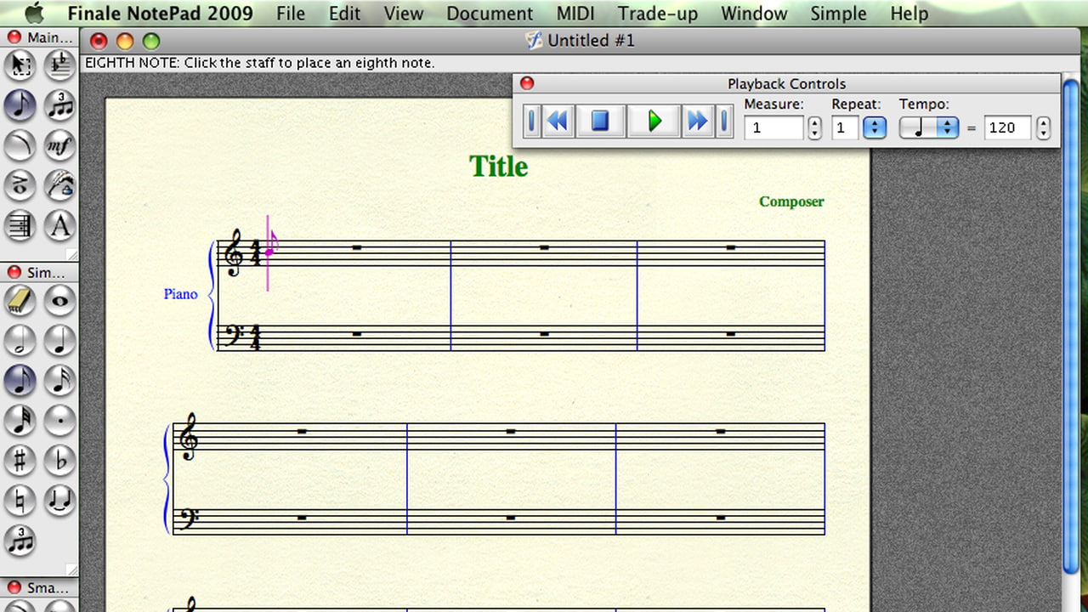Select the half note duration
Image resolution: width=1088 pixels, height=612 pixels.
pos(20,340)
